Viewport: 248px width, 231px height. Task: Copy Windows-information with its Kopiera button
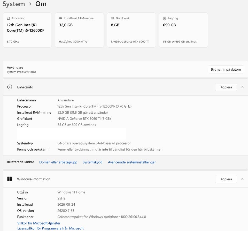[x=226, y=179]
